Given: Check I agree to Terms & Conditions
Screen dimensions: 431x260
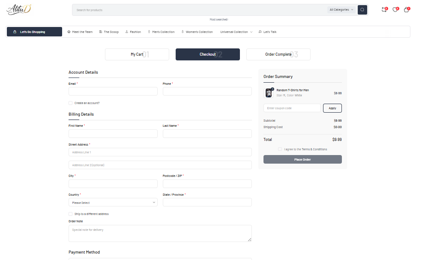Looking at the screenshot, I should pyautogui.click(x=280, y=149).
